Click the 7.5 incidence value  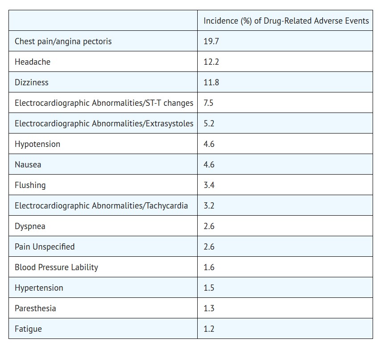(x=208, y=103)
